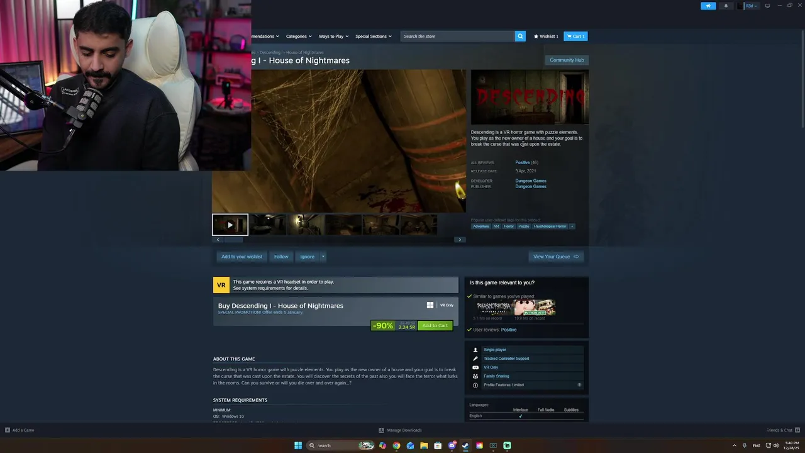Open Friends & Chat
This screenshot has height=453, width=805.
point(782,430)
